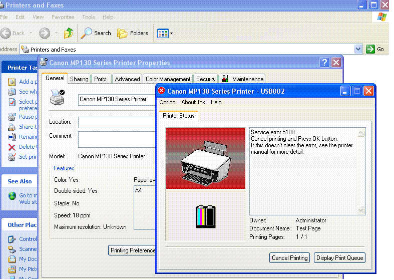Open the About Ink menu
This screenshot has height=280, width=394.
pyautogui.click(x=193, y=102)
